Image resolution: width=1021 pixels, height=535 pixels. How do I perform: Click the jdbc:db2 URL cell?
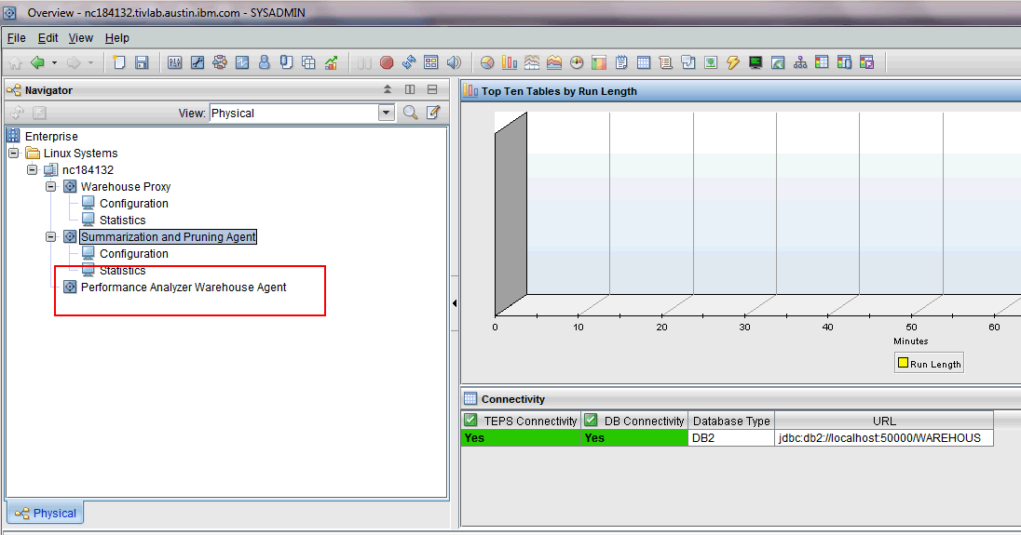coord(884,438)
